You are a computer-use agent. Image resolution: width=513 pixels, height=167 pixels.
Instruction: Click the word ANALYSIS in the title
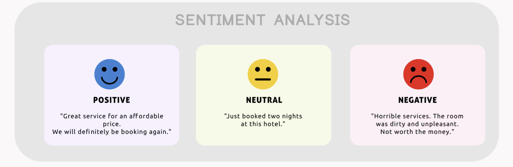tap(312, 20)
